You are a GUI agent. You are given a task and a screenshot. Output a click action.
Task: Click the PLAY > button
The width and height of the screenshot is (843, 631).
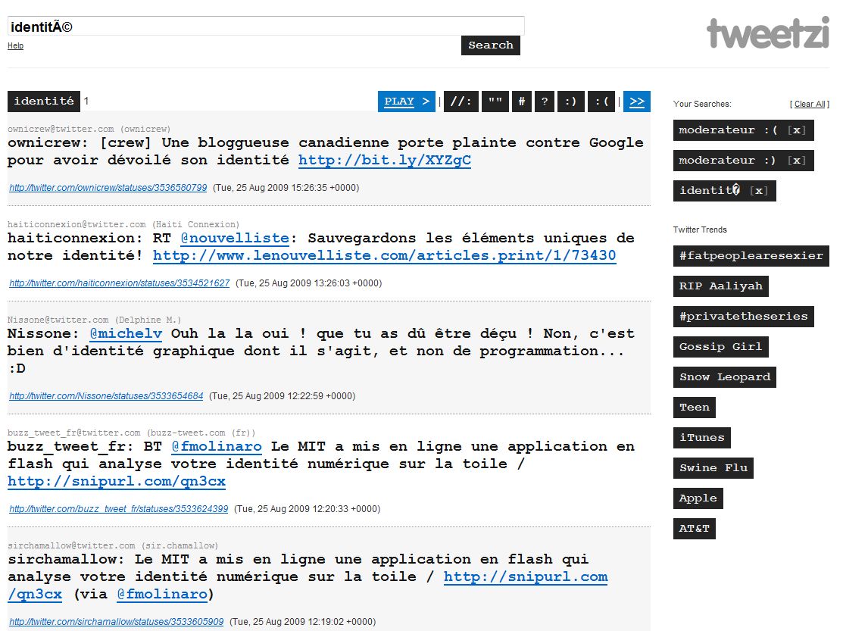[407, 101]
